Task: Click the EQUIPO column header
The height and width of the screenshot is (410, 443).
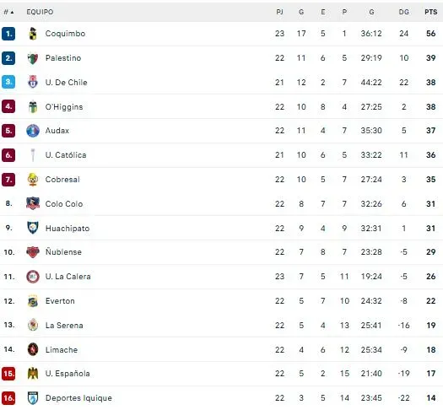Action: click(40, 12)
